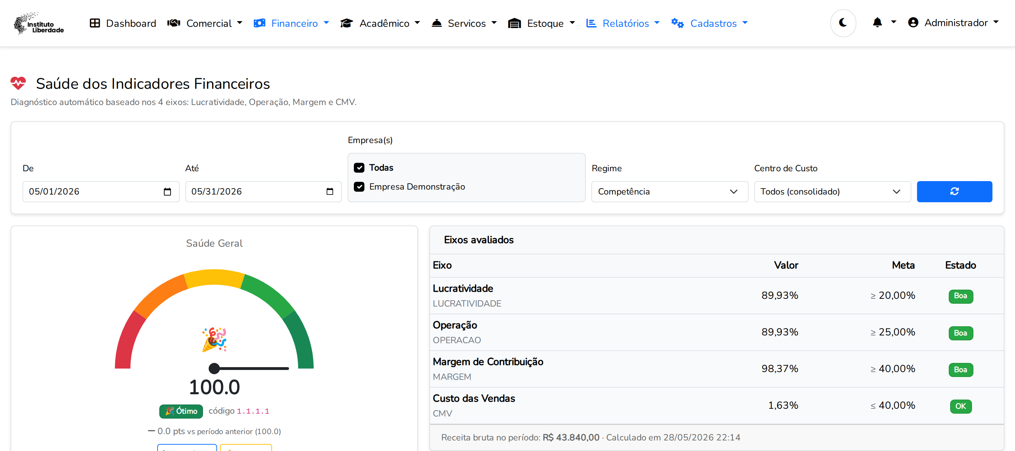Viewport: 1015px width, 451px height.
Task: Click the code 1.1.1.1 text
Action: click(x=253, y=411)
